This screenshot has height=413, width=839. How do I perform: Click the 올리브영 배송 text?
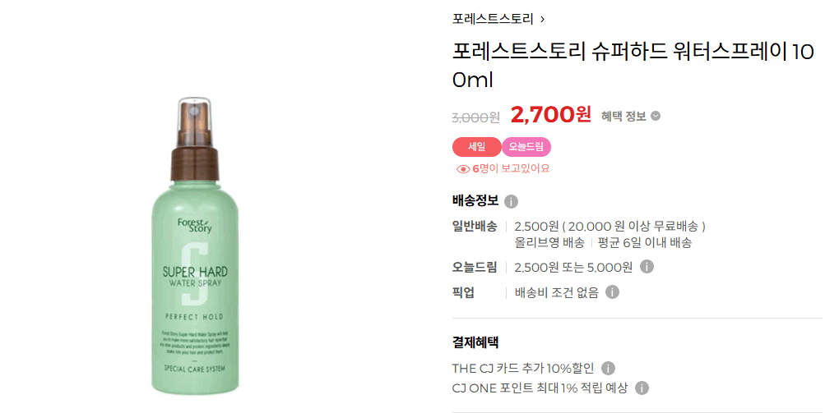(x=549, y=242)
